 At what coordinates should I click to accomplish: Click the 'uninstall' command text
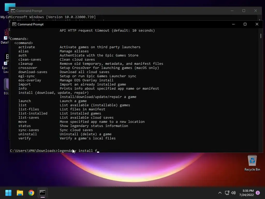point(28,134)
